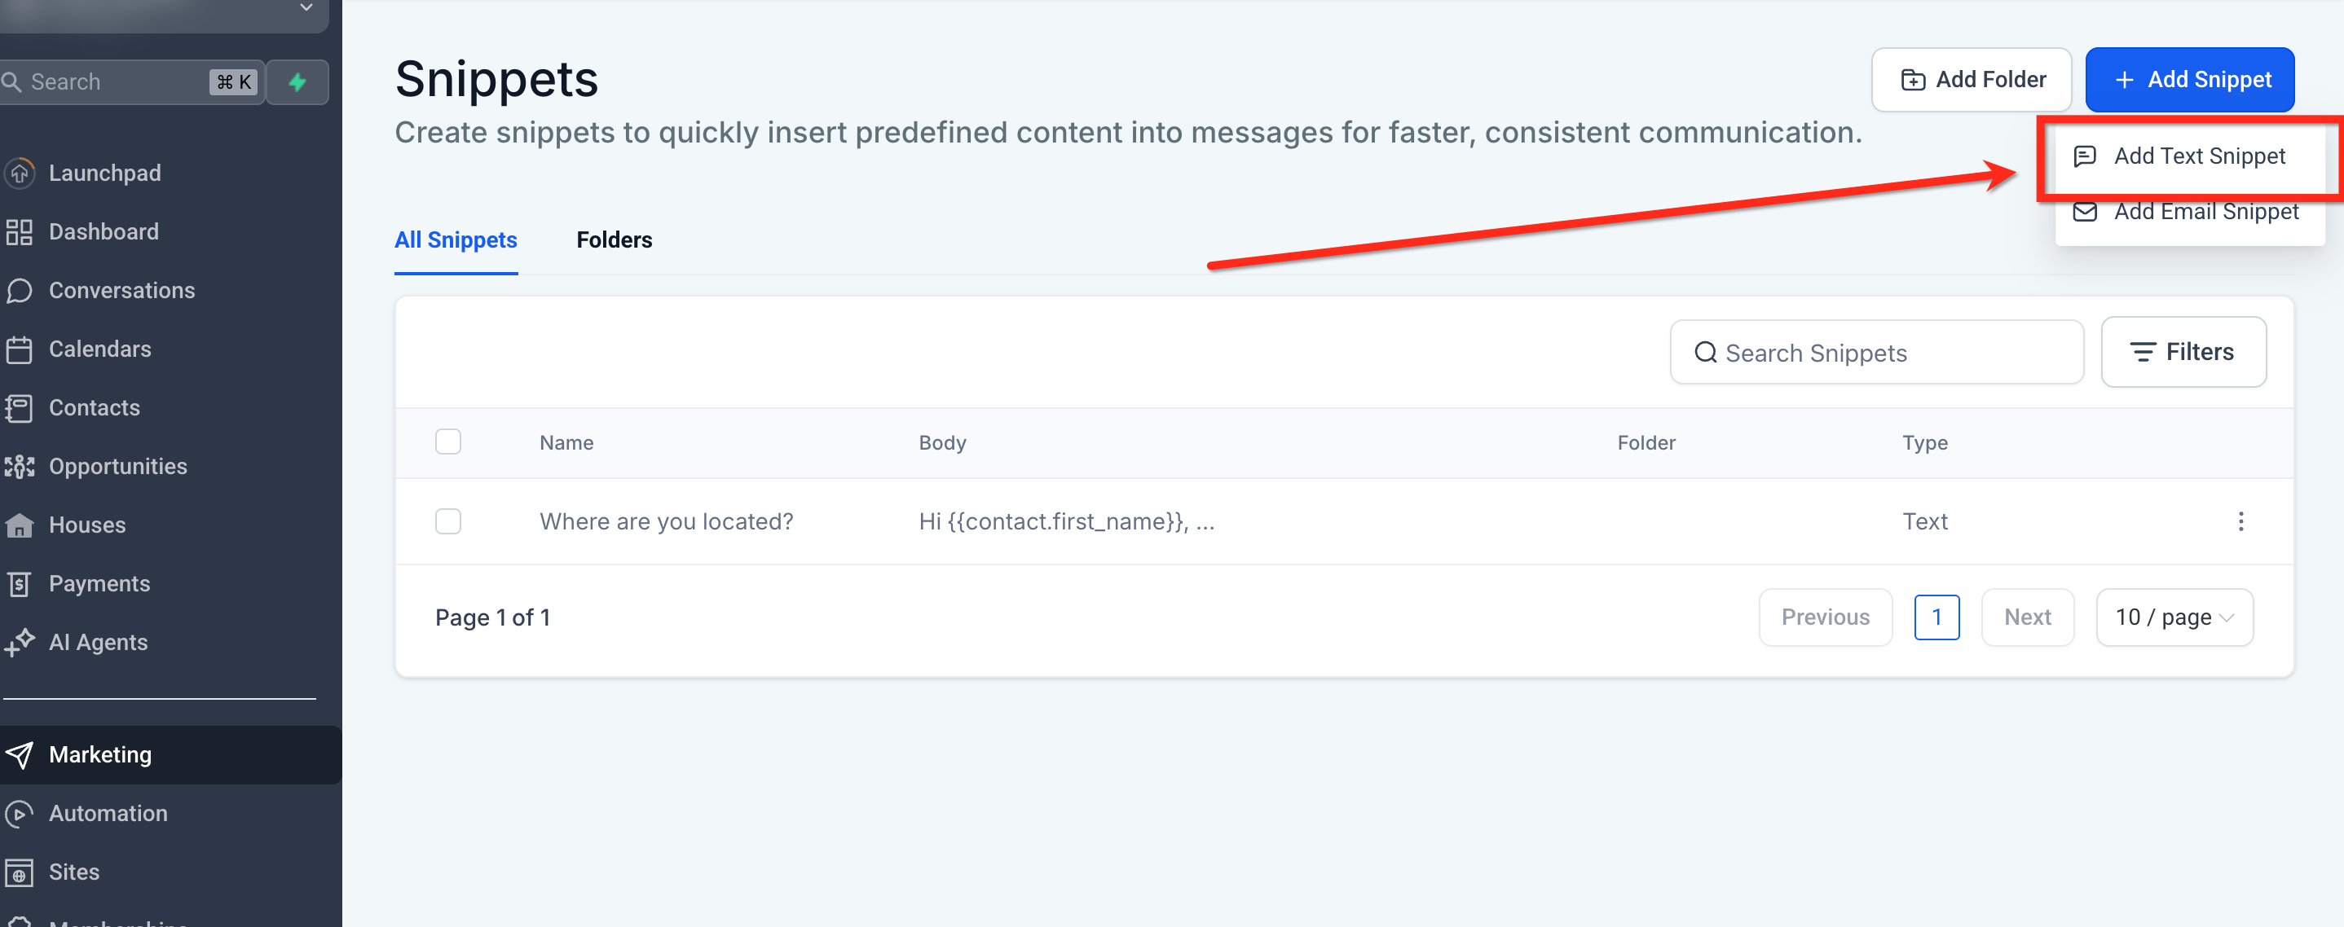Click the Add Folder button

click(1971, 80)
